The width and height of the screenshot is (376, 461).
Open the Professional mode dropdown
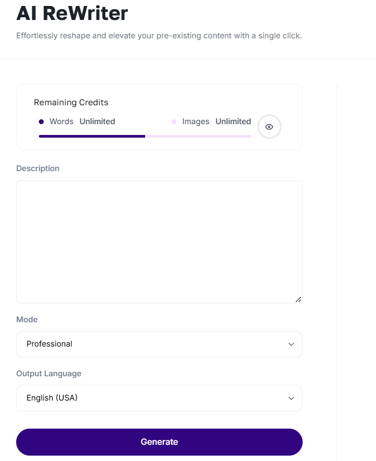[x=159, y=344]
